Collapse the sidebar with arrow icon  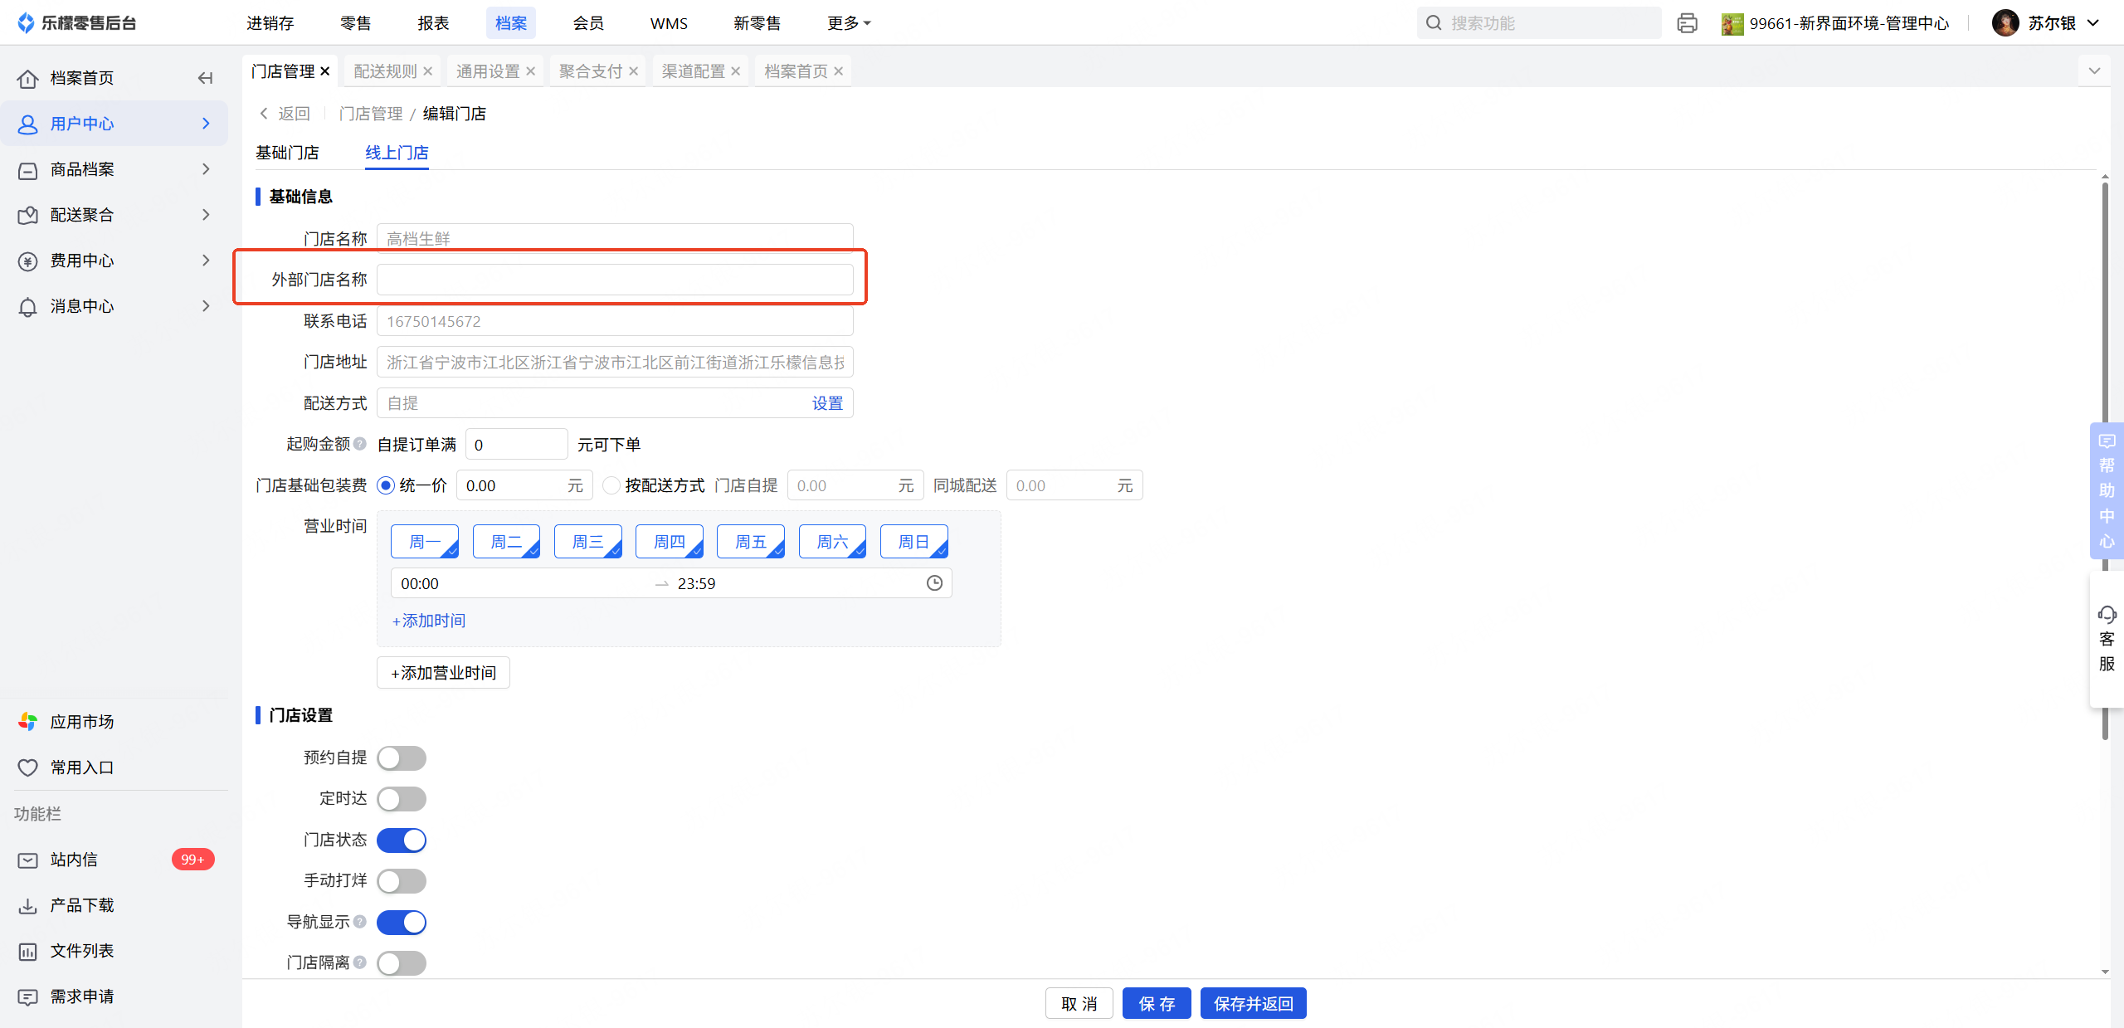(x=205, y=78)
